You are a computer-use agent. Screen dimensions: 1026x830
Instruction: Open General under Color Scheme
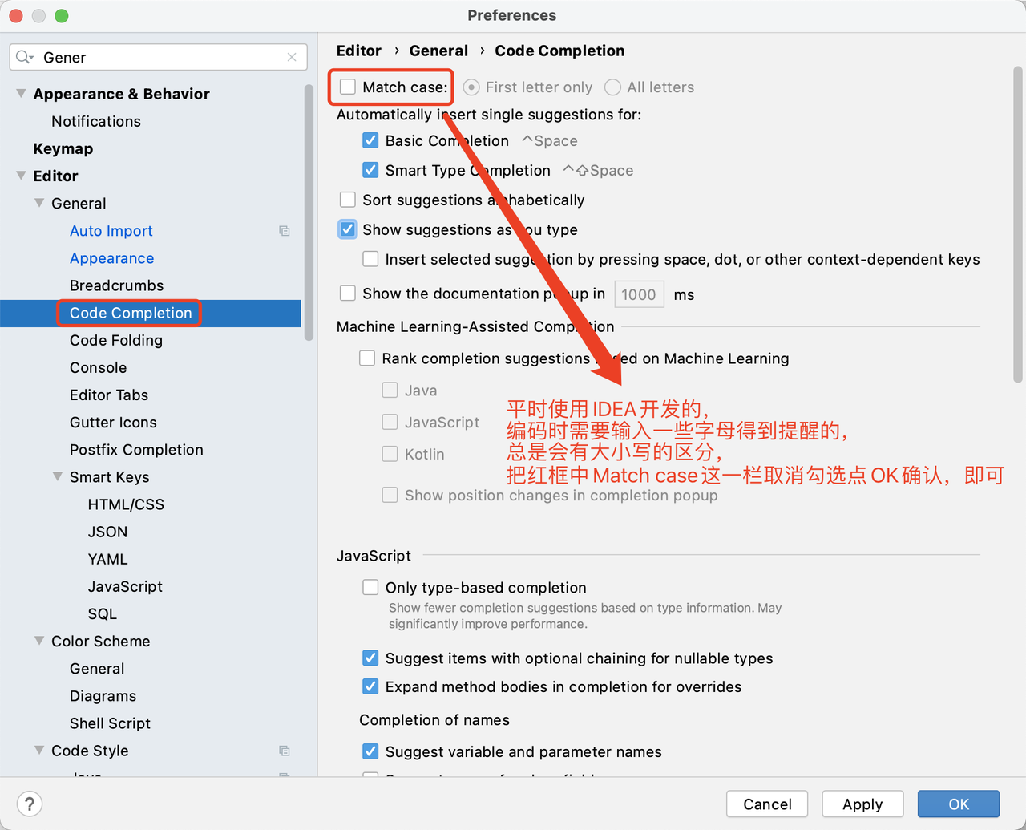tap(97, 668)
